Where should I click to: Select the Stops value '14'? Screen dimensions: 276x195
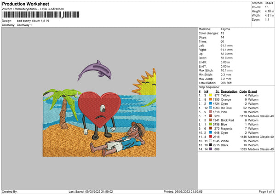tap(222, 37)
